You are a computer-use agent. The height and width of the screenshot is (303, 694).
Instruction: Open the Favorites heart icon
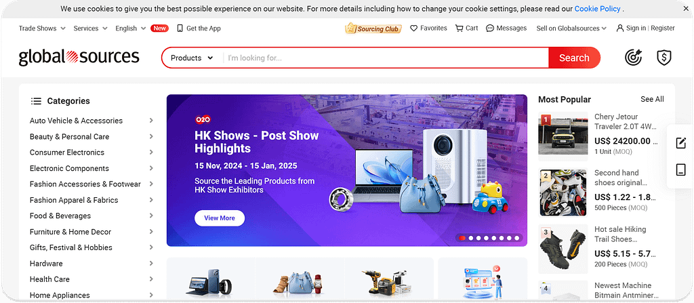(414, 28)
